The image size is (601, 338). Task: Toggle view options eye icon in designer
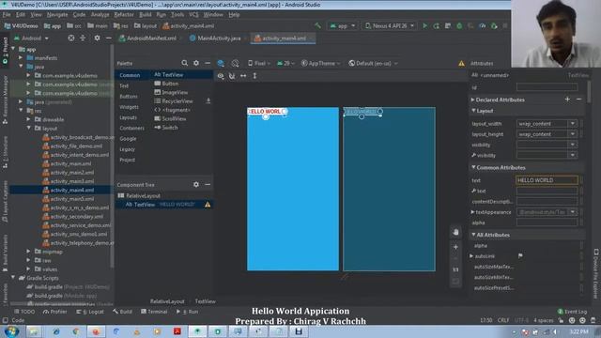(x=221, y=76)
